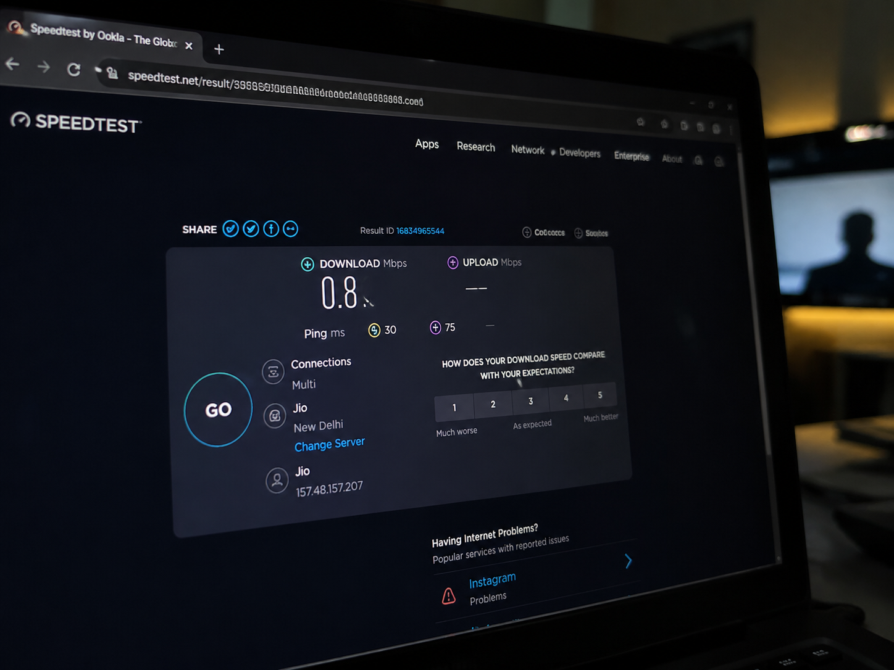Click the New Delhi server location
This screenshot has height=670, width=894.
pos(318,426)
